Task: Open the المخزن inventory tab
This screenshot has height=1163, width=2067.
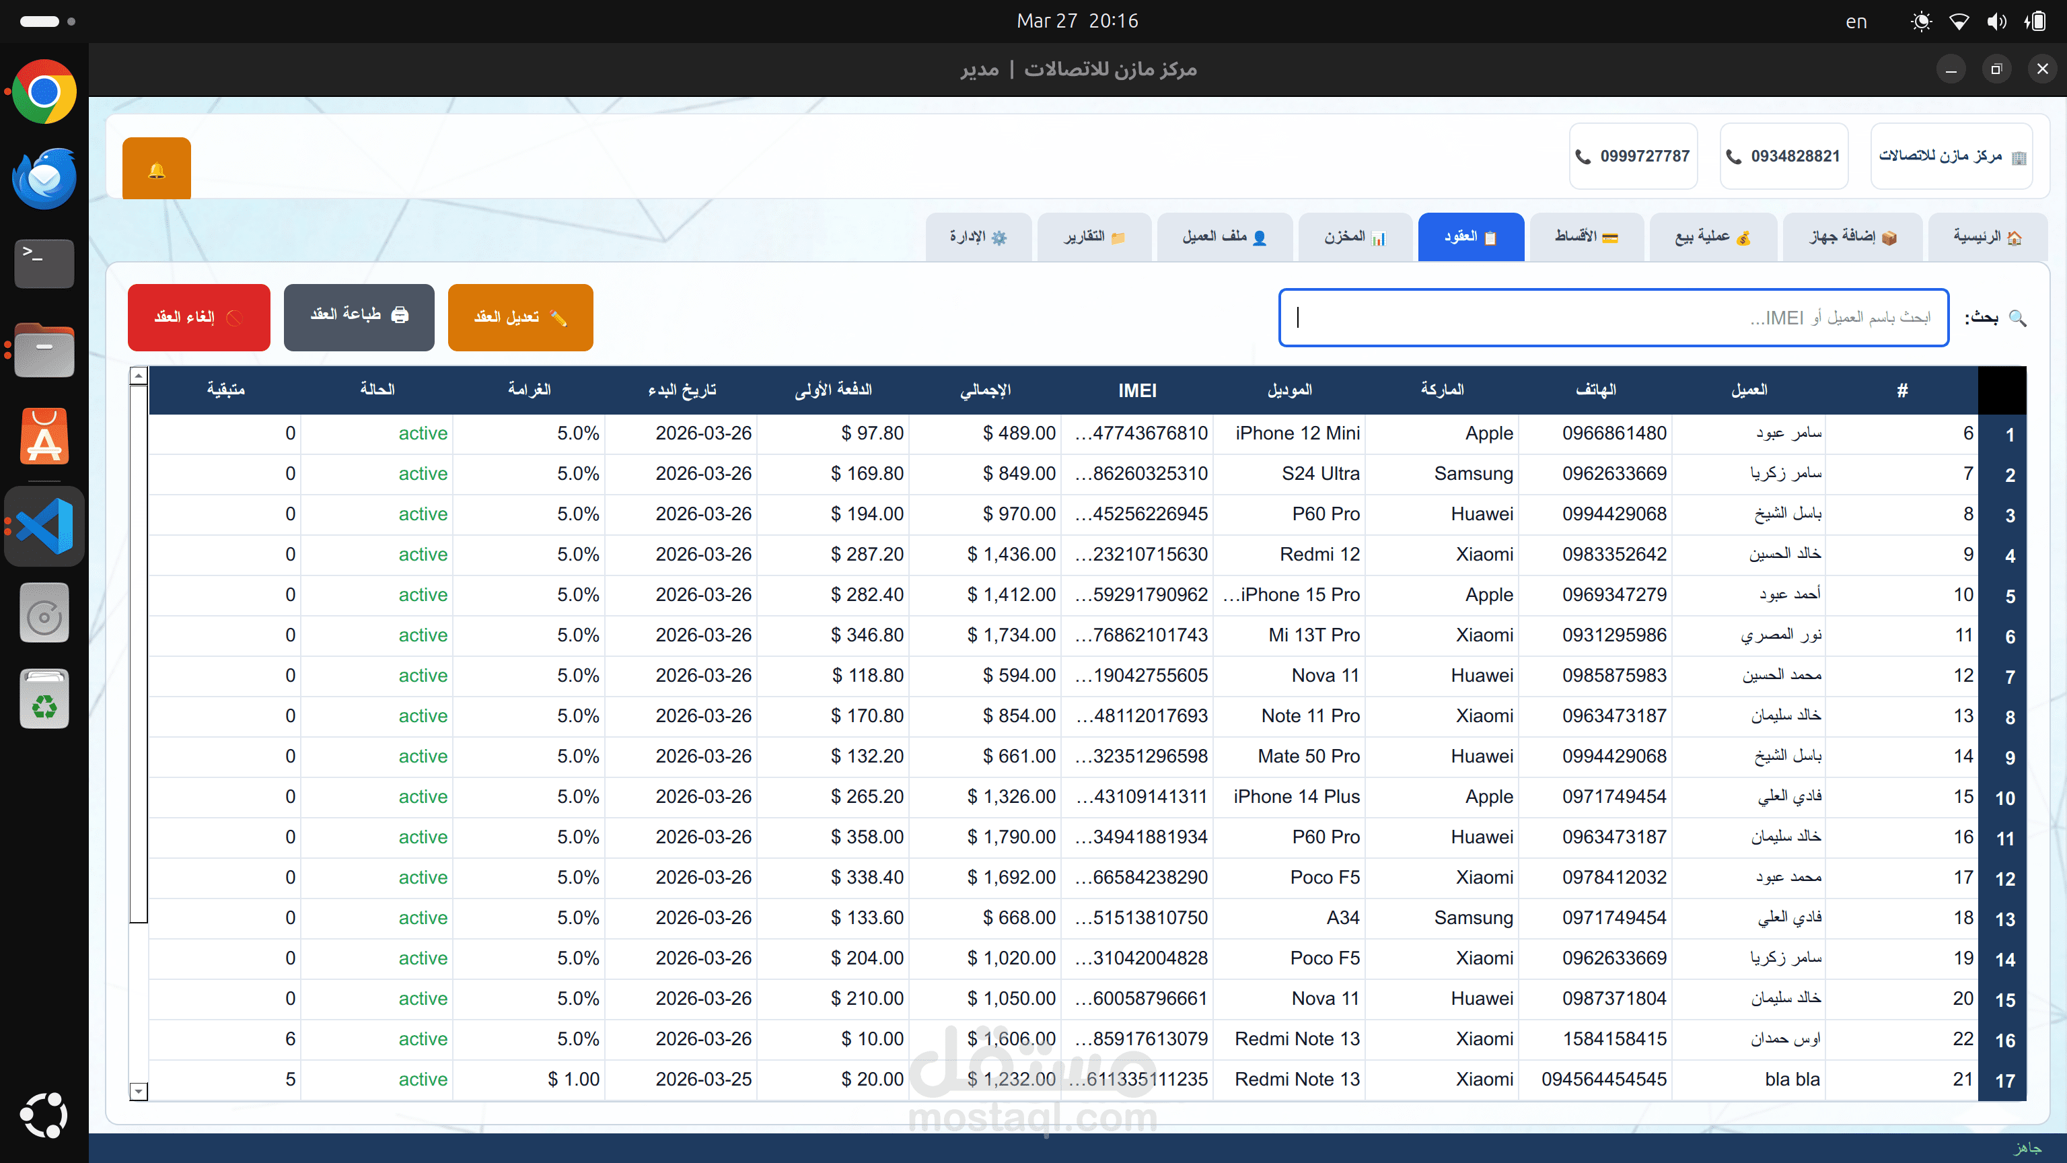Action: click(1354, 237)
